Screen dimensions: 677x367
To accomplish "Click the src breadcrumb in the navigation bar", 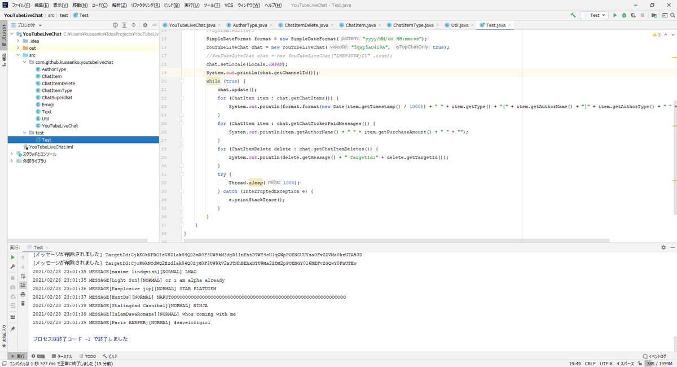I will pyautogui.click(x=51, y=15).
